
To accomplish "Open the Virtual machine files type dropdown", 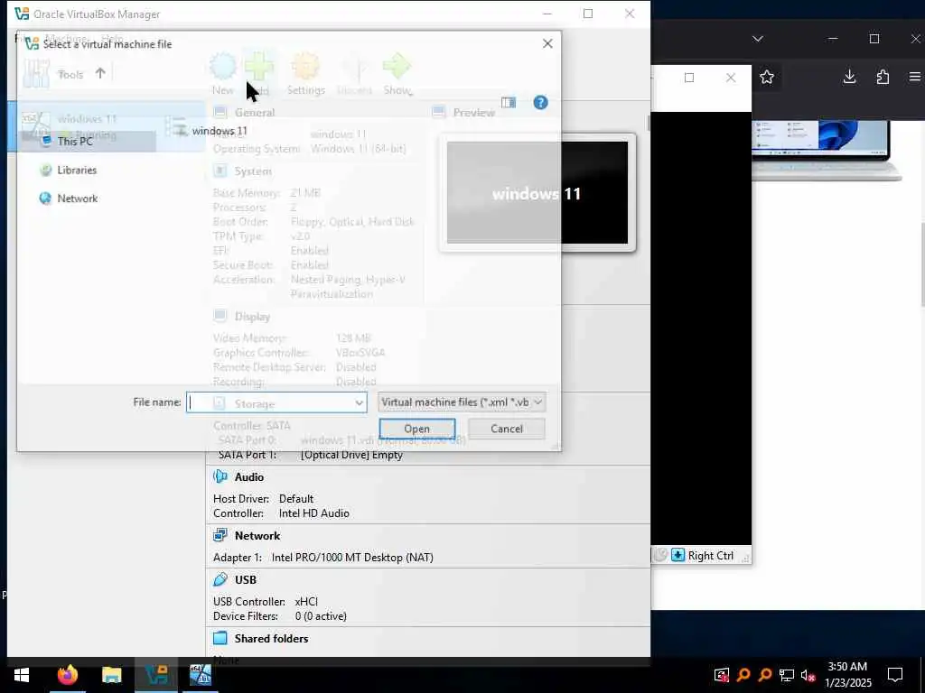I will pyautogui.click(x=461, y=402).
